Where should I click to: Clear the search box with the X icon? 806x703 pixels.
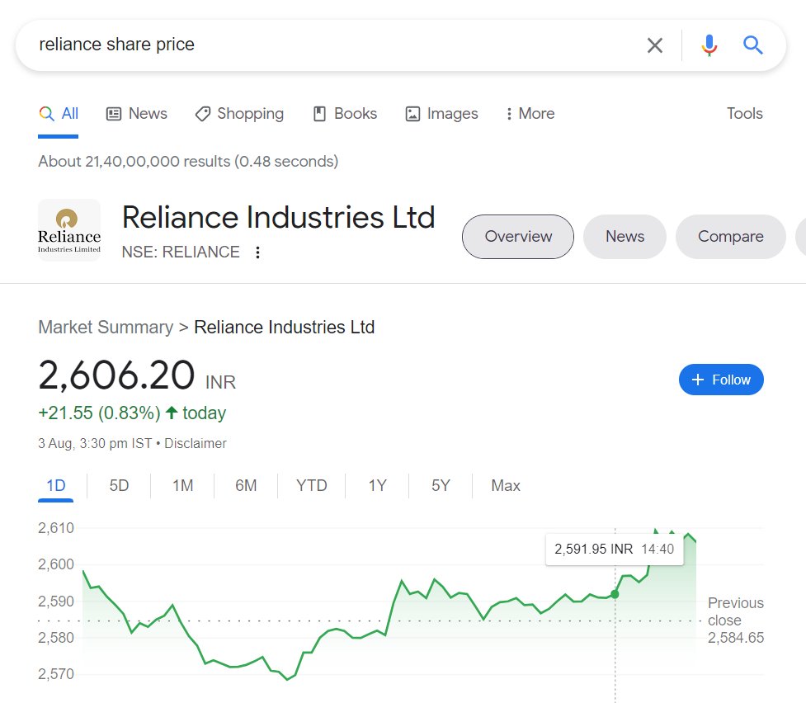[654, 45]
